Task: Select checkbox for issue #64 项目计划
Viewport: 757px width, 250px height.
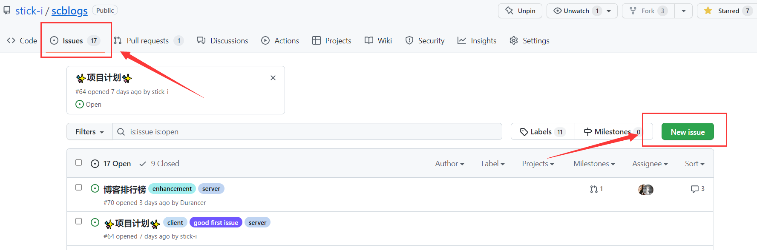Action: 79,221
